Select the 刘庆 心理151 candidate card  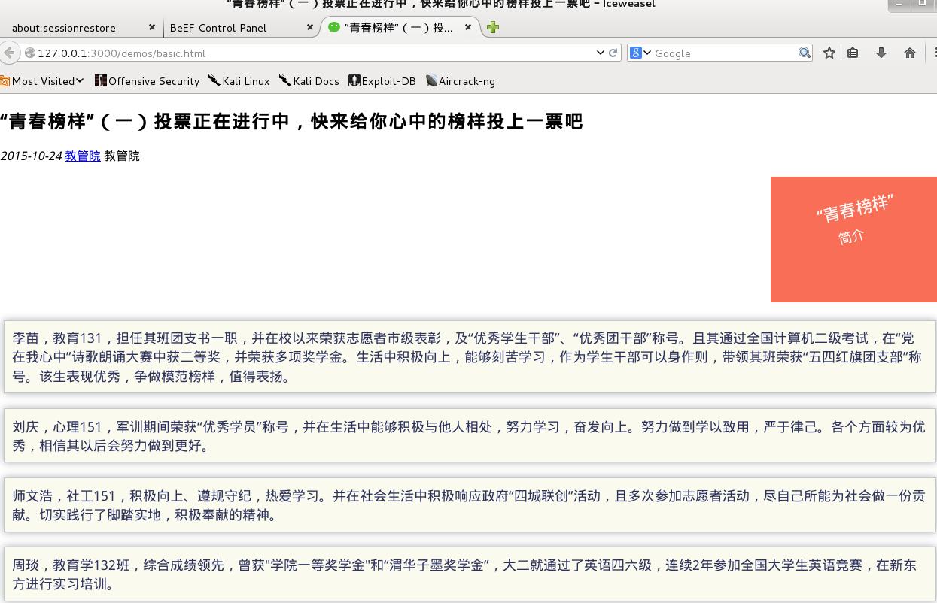point(470,436)
